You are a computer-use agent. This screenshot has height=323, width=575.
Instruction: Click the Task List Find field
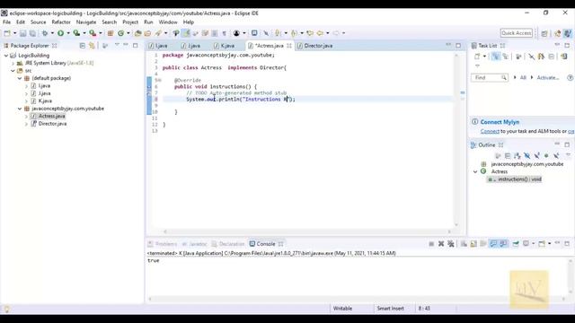pos(489,78)
